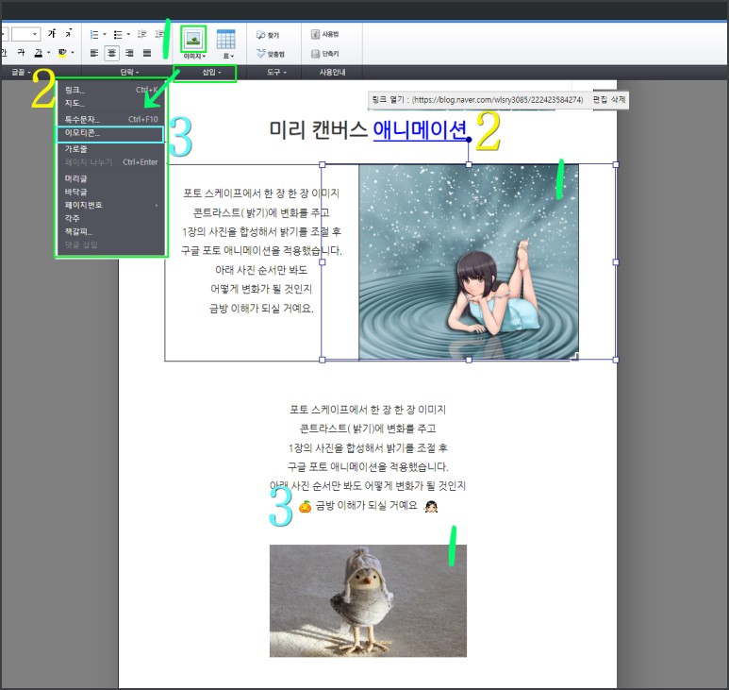Open the 단락 group menu
729x690 pixels.
coord(129,72)
